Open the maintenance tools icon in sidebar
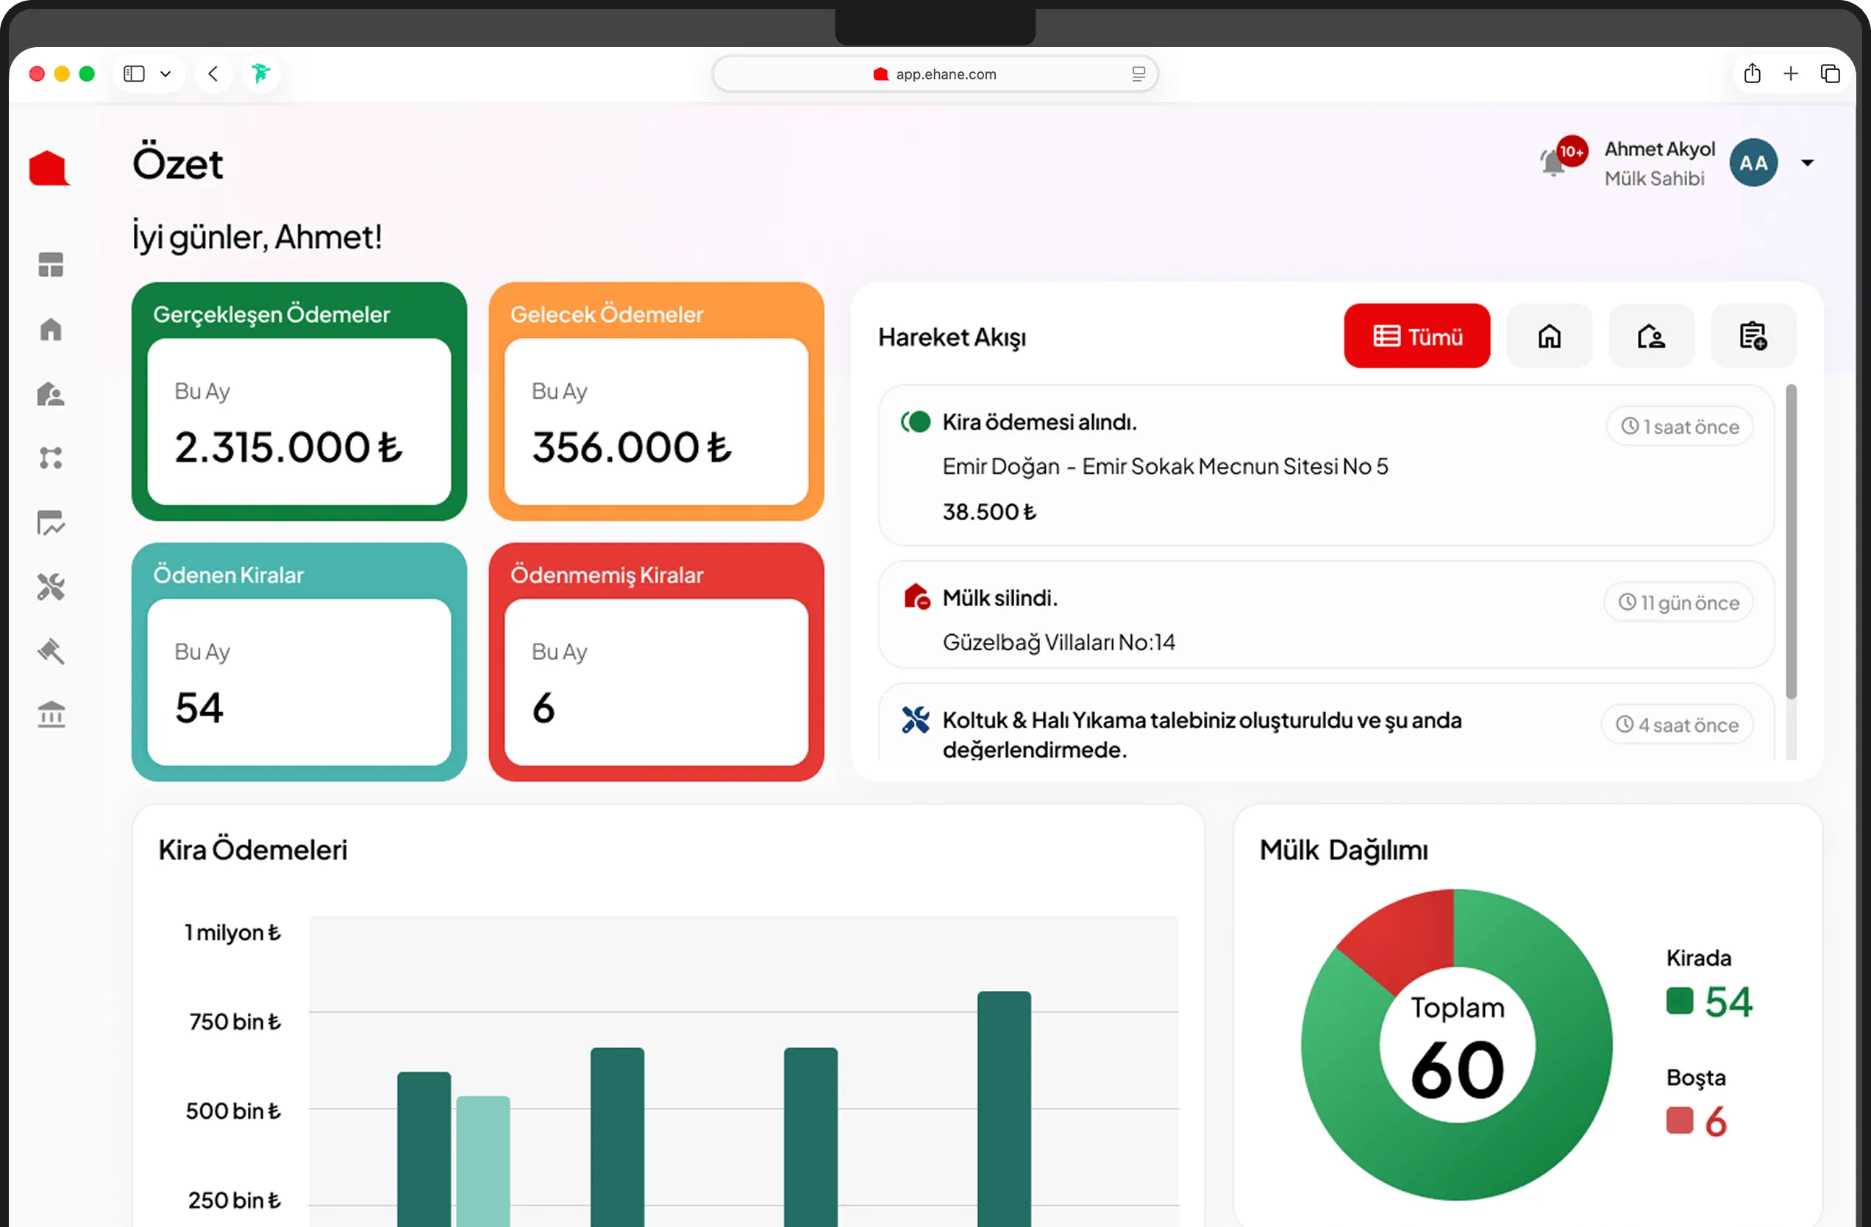1871x1227 pixels. (51, 587)
